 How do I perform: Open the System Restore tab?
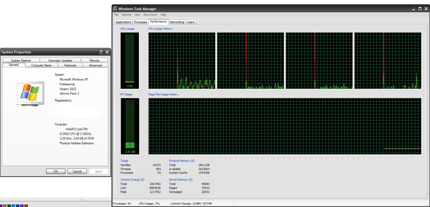click(x=21, y=61)
